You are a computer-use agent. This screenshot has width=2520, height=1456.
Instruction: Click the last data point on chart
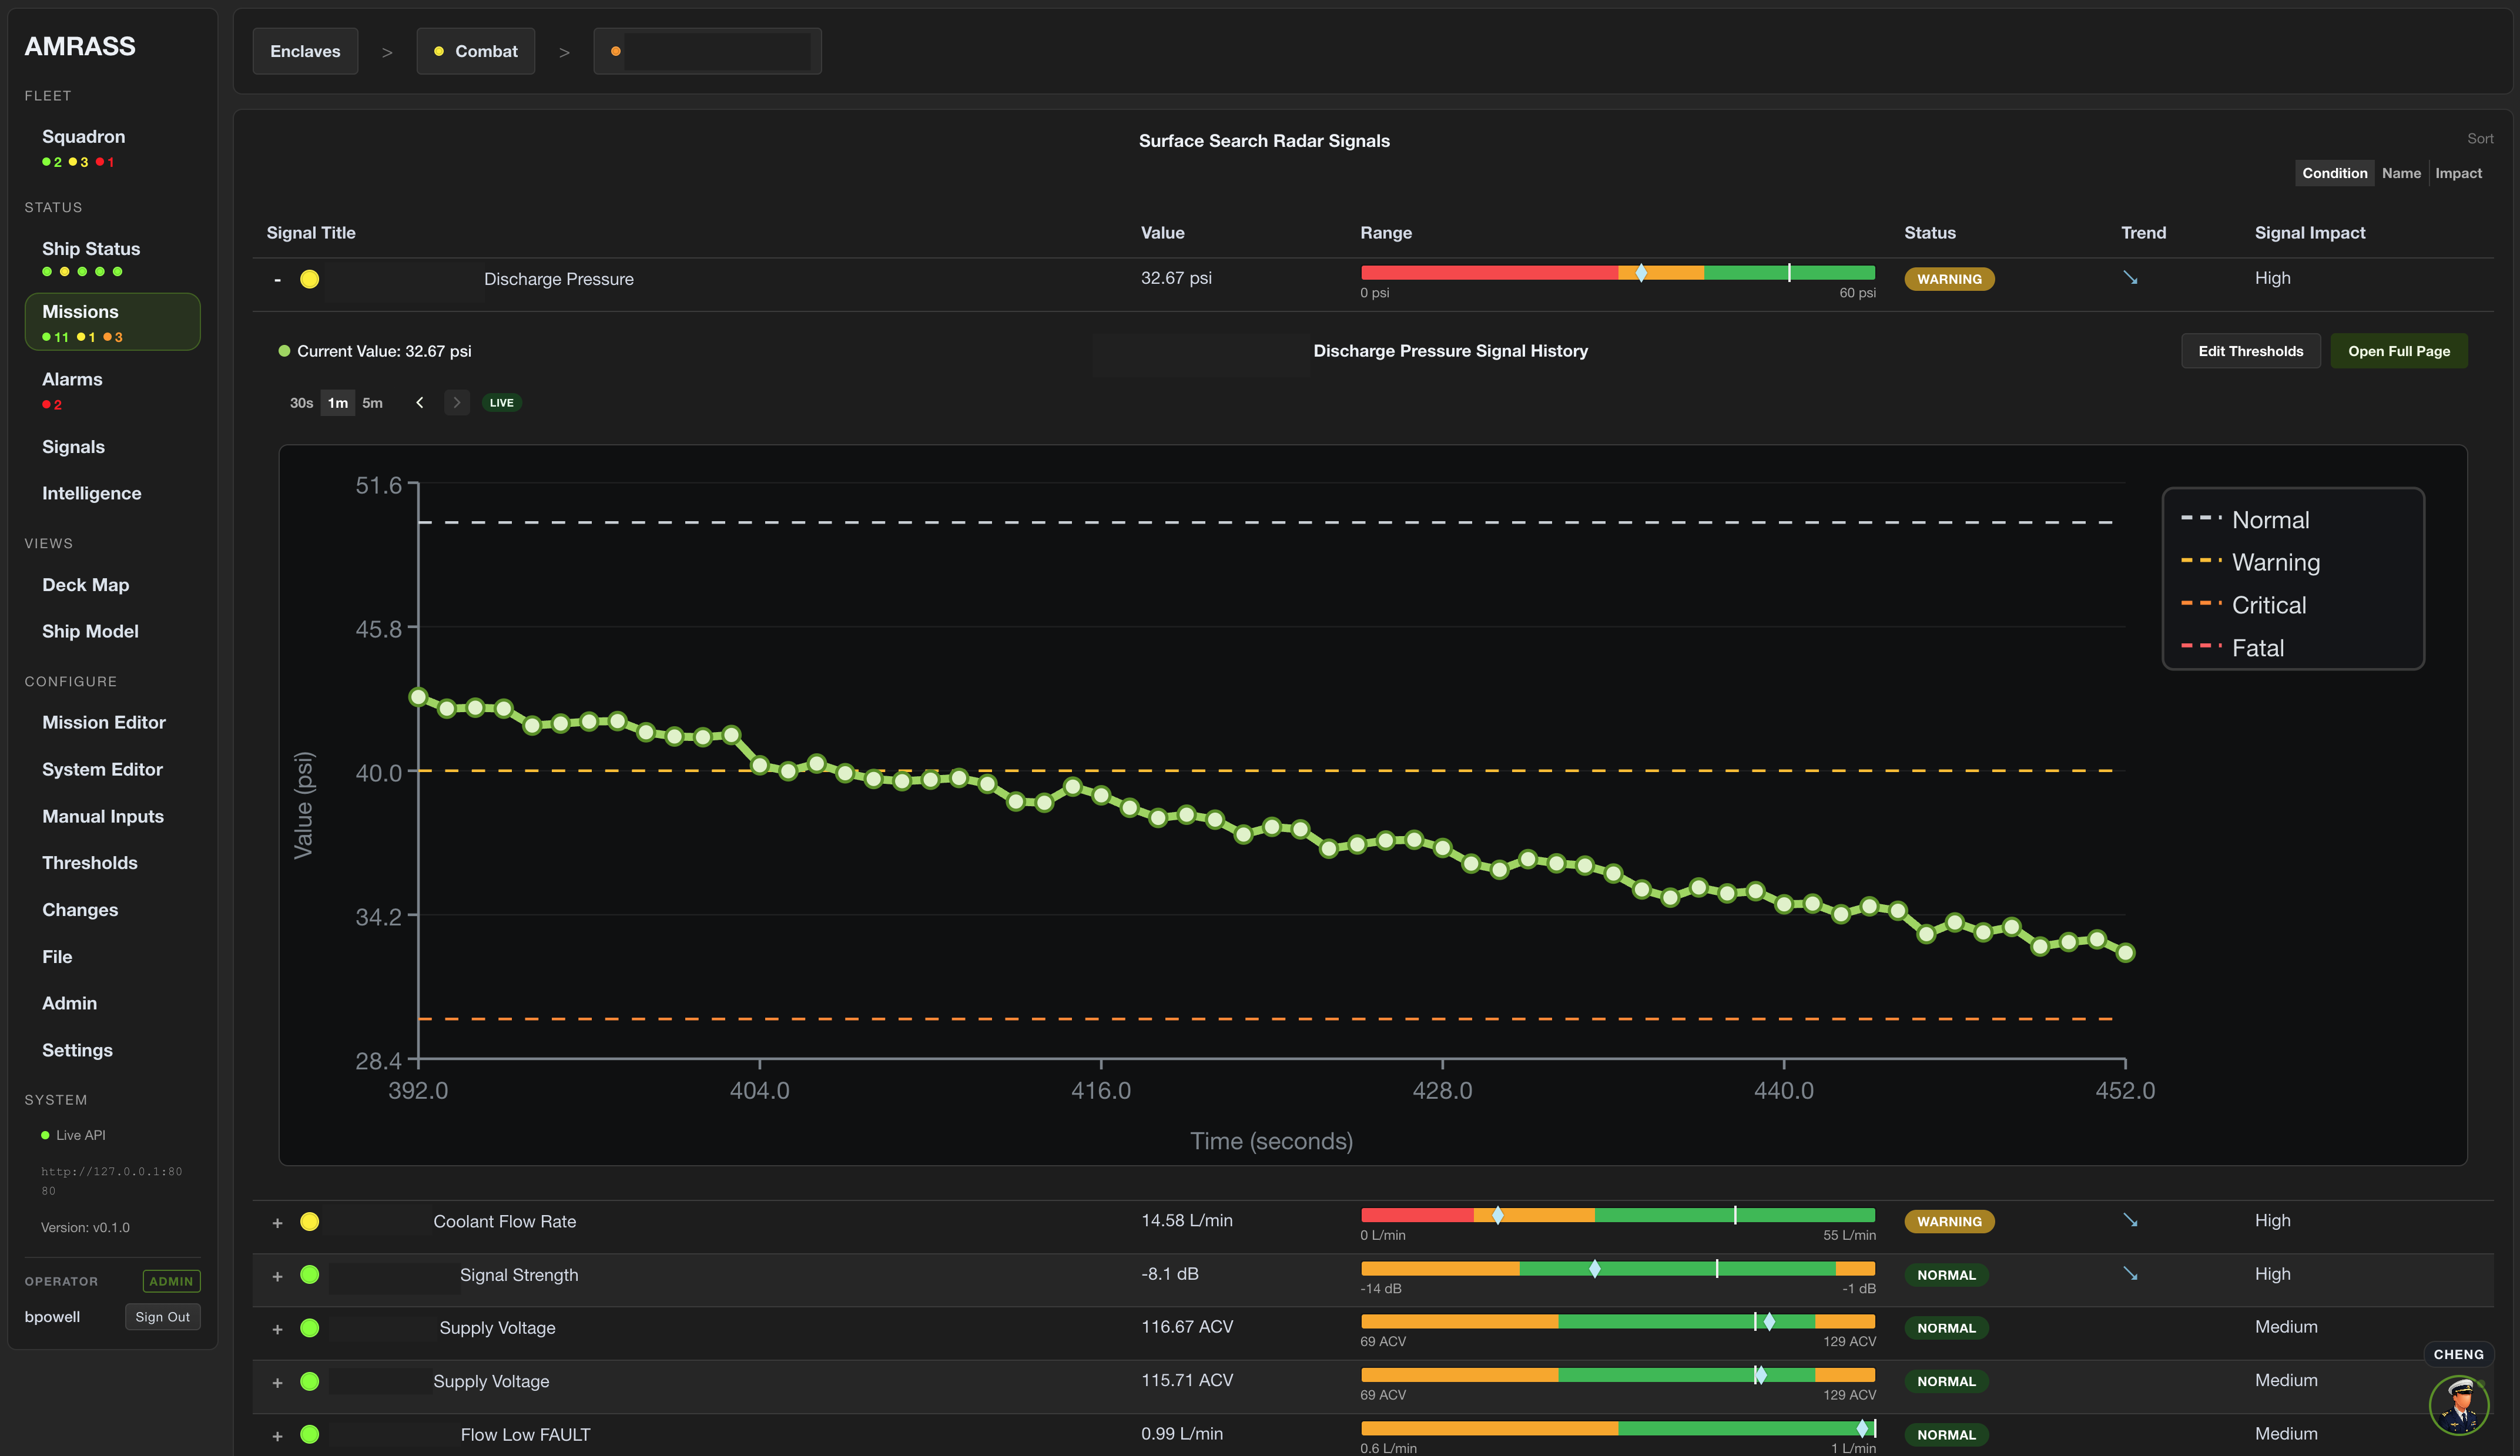pyautogui.click(x=2125, y=953)
